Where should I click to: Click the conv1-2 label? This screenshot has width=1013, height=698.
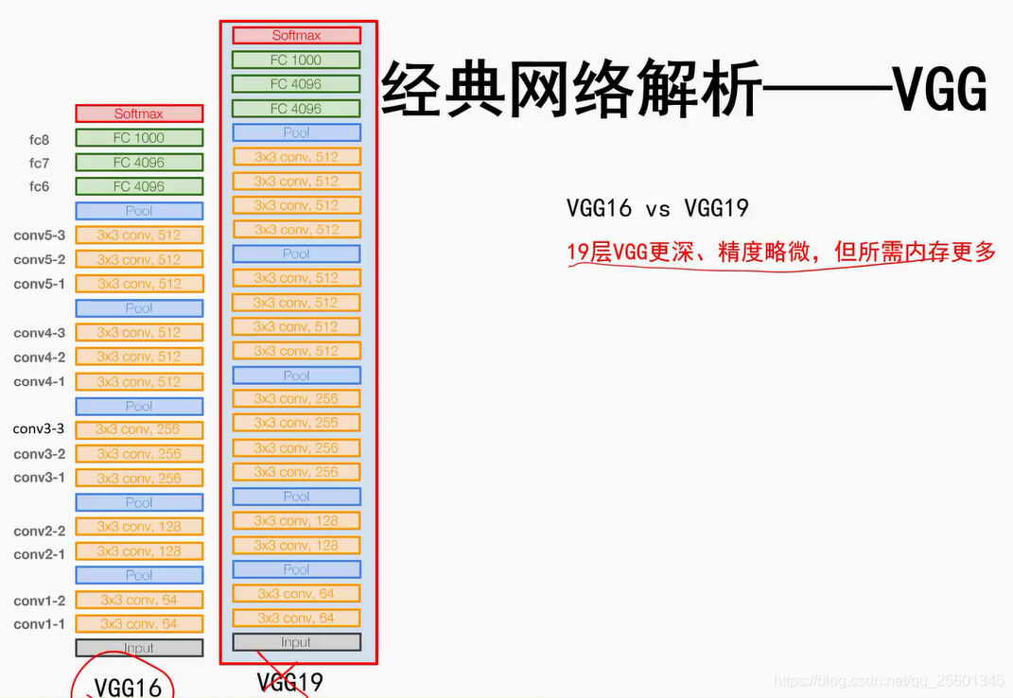click(x=40, y=601)
